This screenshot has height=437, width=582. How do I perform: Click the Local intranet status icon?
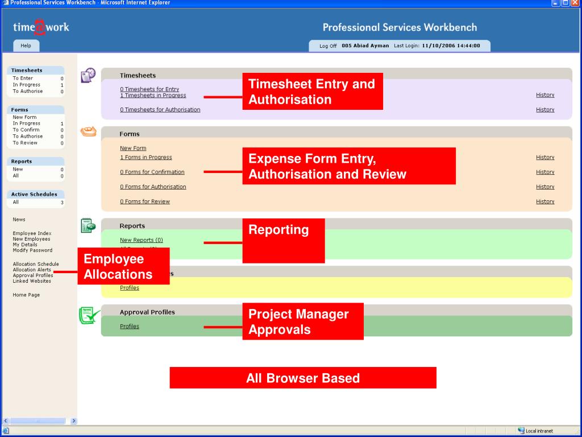(x=522, y=431)
